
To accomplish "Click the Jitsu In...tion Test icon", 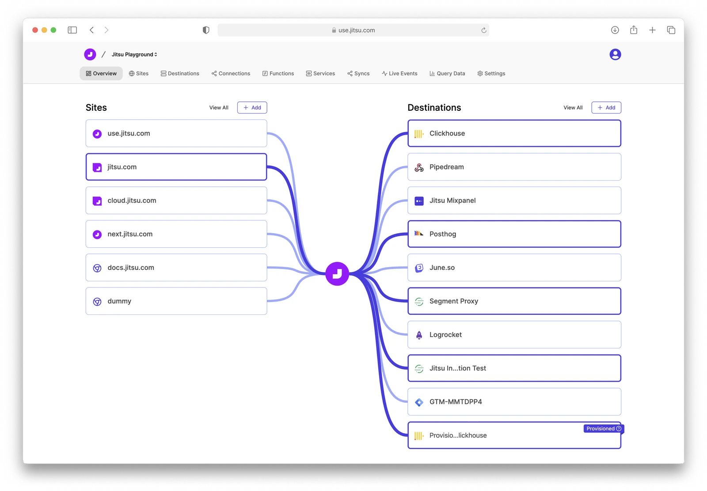I will 419,369.
